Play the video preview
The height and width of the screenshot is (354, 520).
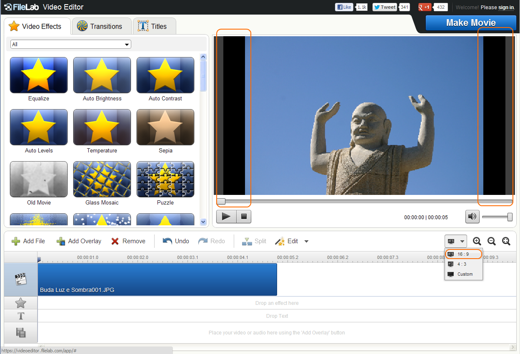pos(226,217)
